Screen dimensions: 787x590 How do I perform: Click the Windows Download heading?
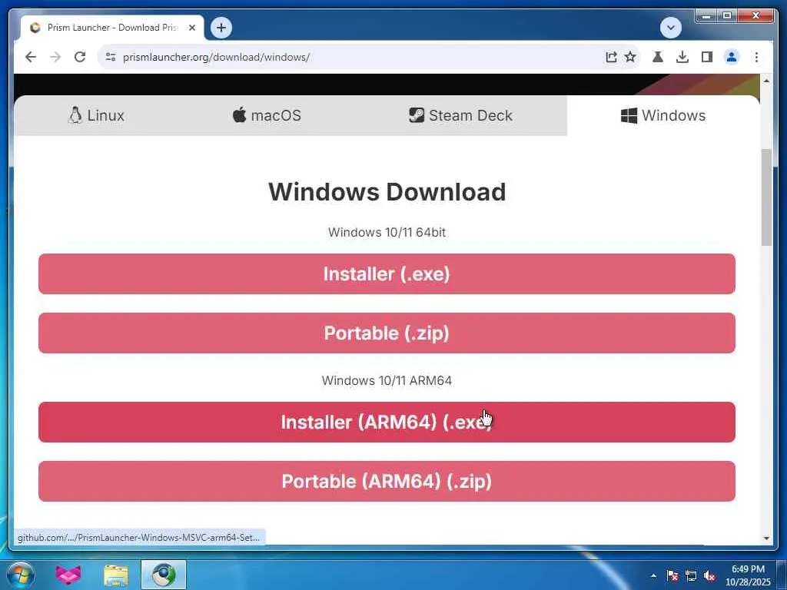coord(387,191)
